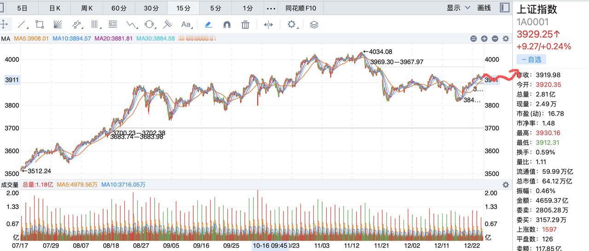Viewport: 589px width, 251px height.
Task: Select the trend line drawing tool
Action: [x=22, y=24]
